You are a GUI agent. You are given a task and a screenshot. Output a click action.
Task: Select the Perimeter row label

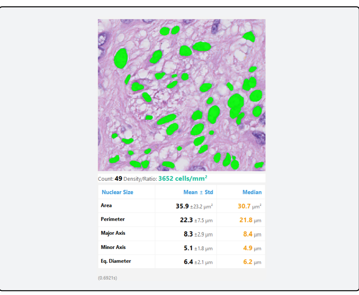click(x=113, y=219)
